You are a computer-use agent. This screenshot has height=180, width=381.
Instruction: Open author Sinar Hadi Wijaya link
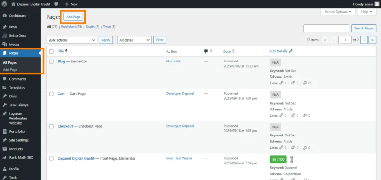[x=179, y=158]
